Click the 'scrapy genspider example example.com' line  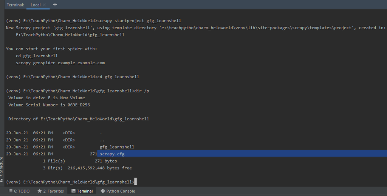click(x=60, y=63)
